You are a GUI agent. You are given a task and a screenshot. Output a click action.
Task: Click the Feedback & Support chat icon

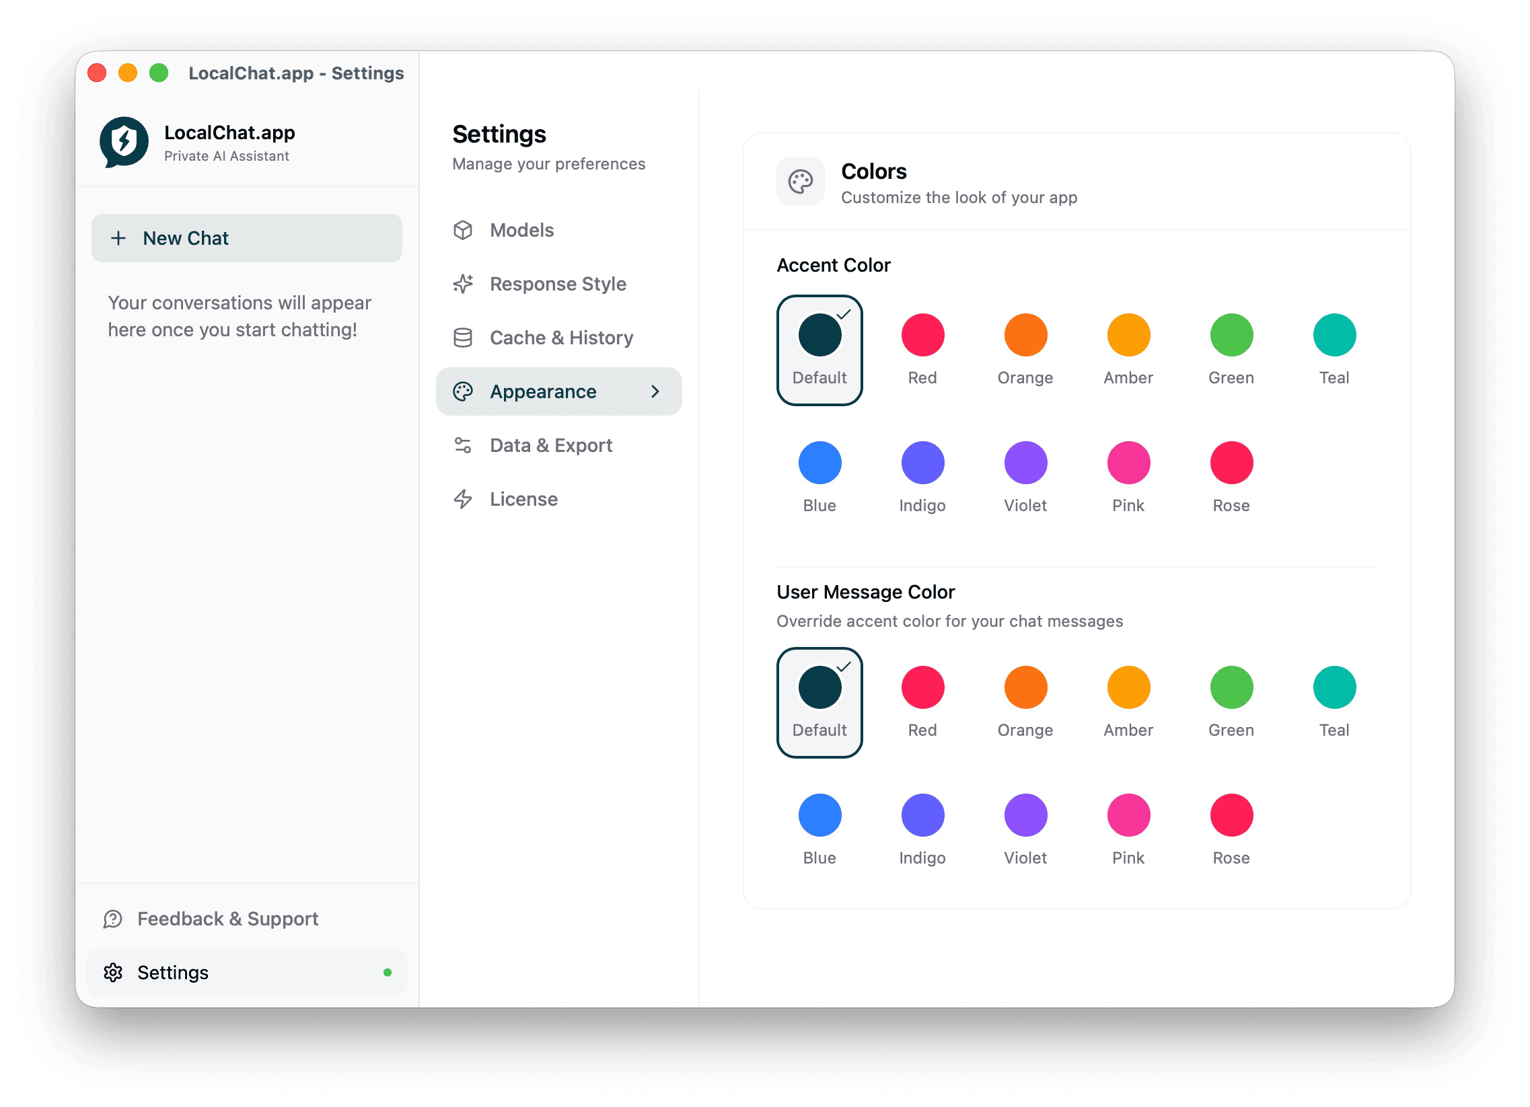point(112,919)
